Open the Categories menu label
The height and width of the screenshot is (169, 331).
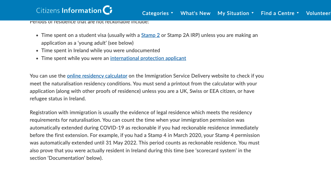[x=155, y=13]
